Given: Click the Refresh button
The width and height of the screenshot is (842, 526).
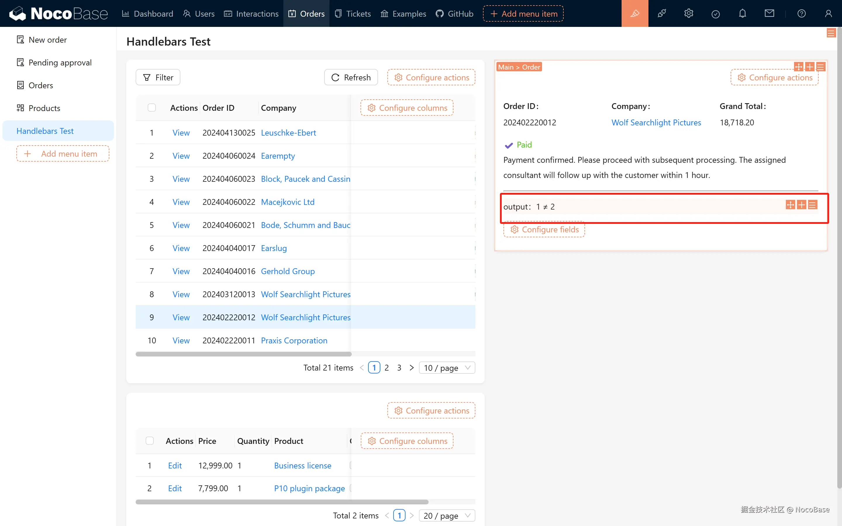Looking at the screenshot, I should click(x=351, y=77).
